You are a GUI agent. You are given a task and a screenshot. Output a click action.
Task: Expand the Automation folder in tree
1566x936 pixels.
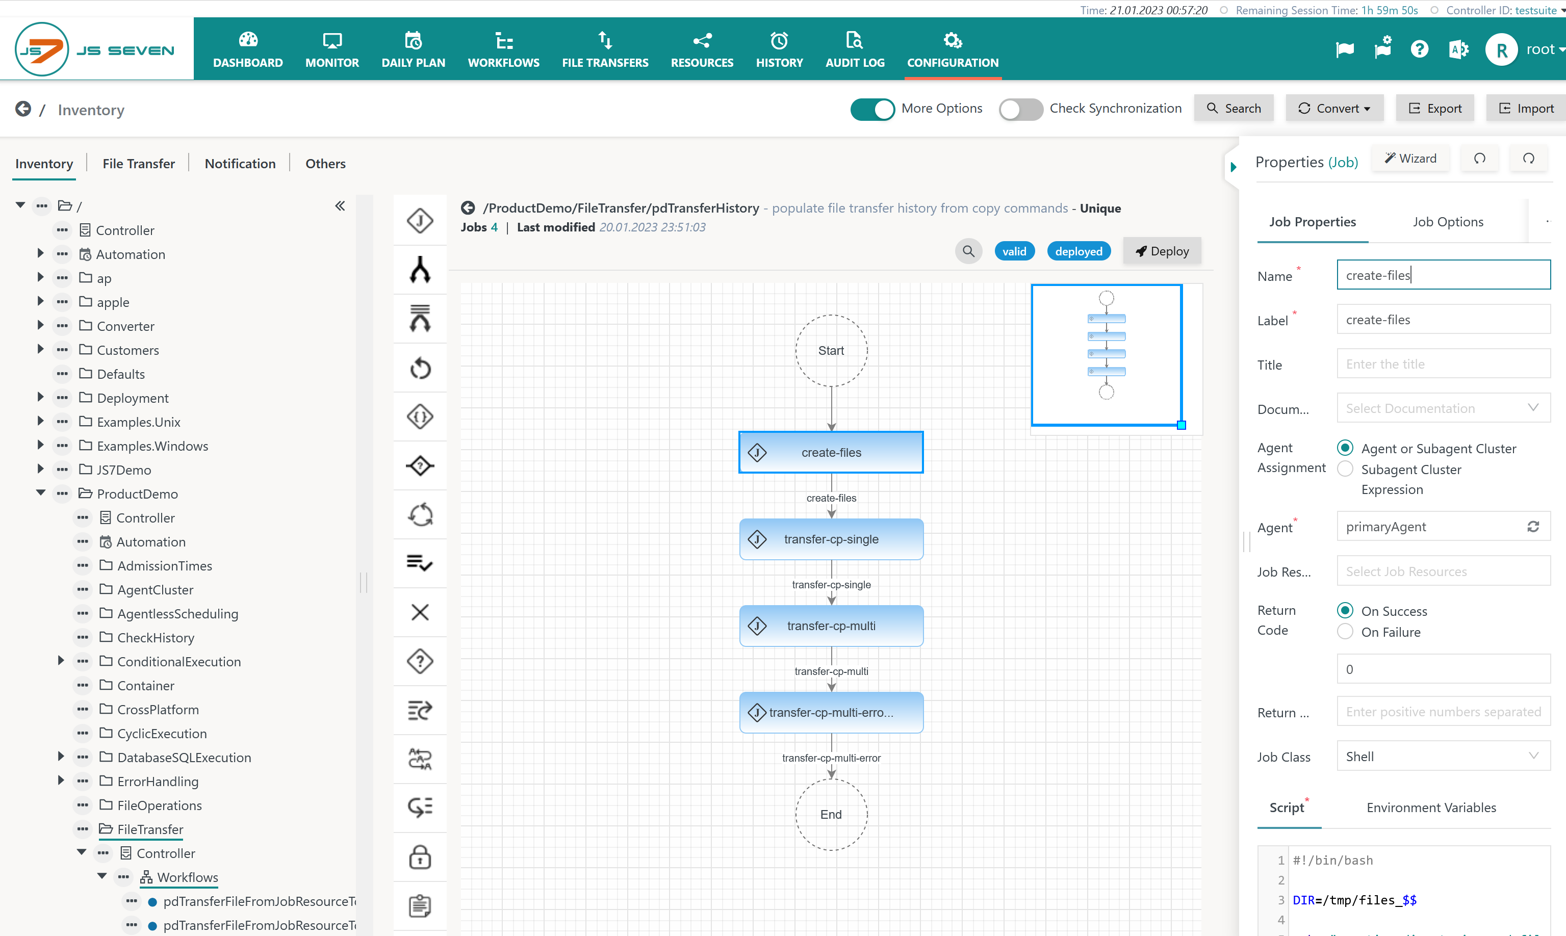point(40,253)
